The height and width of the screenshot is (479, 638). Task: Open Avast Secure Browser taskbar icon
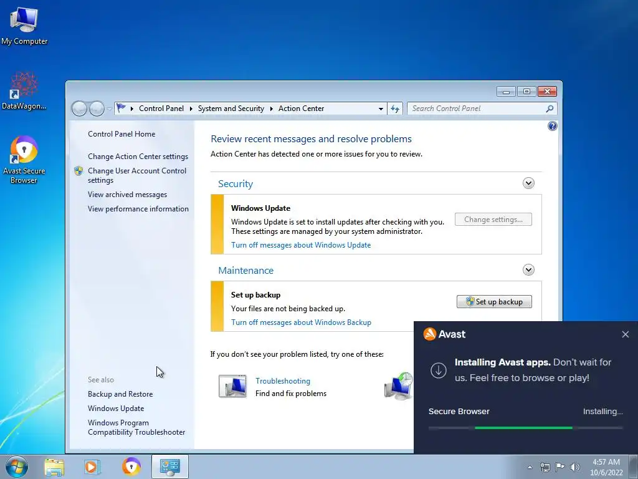pos(131,467)
